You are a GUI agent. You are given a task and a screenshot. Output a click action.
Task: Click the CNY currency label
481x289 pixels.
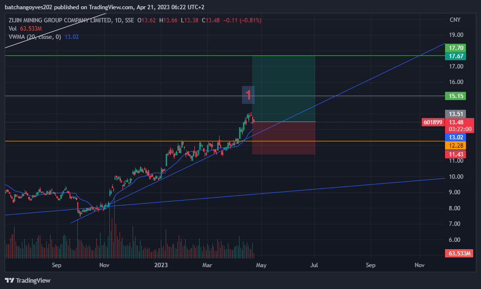tap(455, 19)
